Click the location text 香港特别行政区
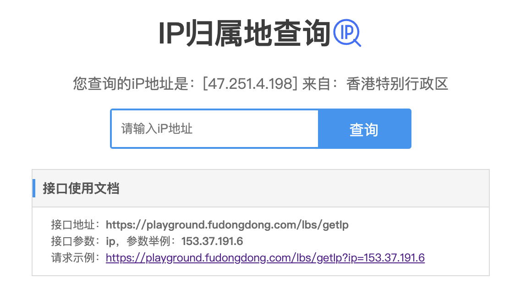The height and width of the screenshot is (305, 526). 397,84
